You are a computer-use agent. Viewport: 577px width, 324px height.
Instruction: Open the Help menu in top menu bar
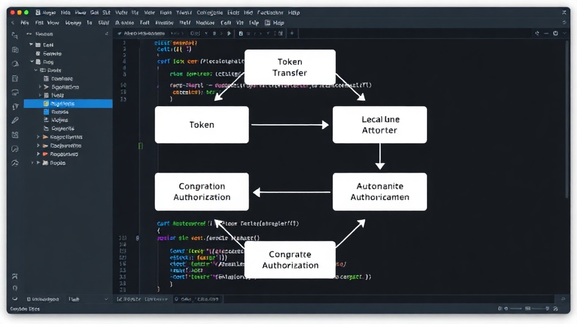coord(294,12)
